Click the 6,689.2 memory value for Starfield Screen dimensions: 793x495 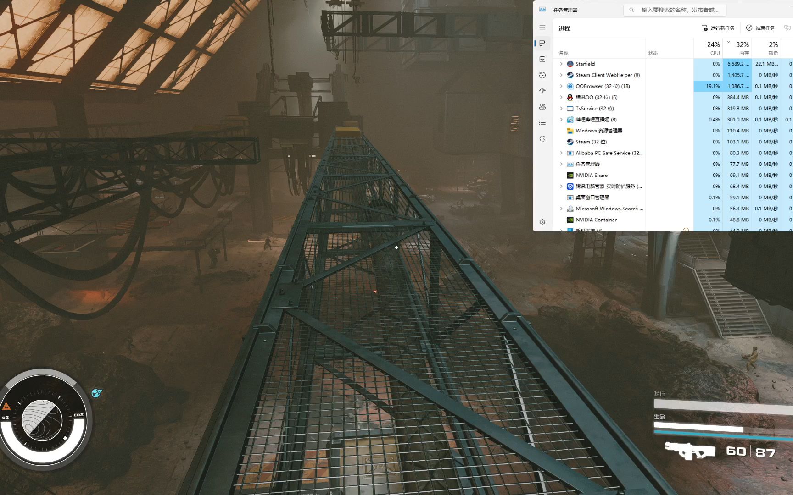click(x=738, y=64)
